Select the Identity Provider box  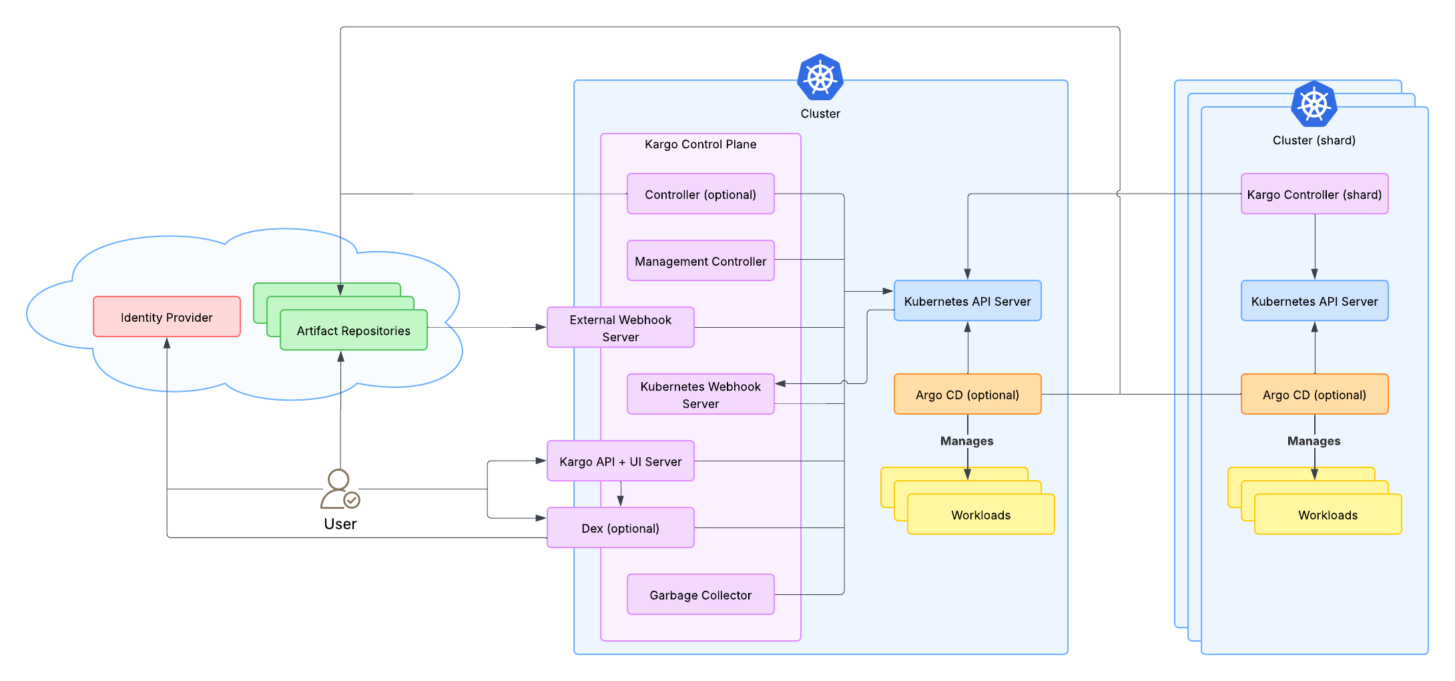tap(167, 317)
